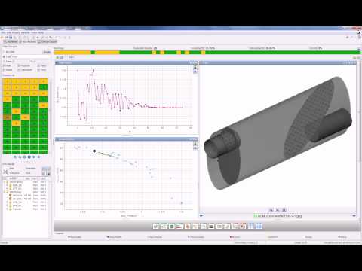Click the middle view icon beneath the 3D model
362x271 pixels.
pos(278,210)
